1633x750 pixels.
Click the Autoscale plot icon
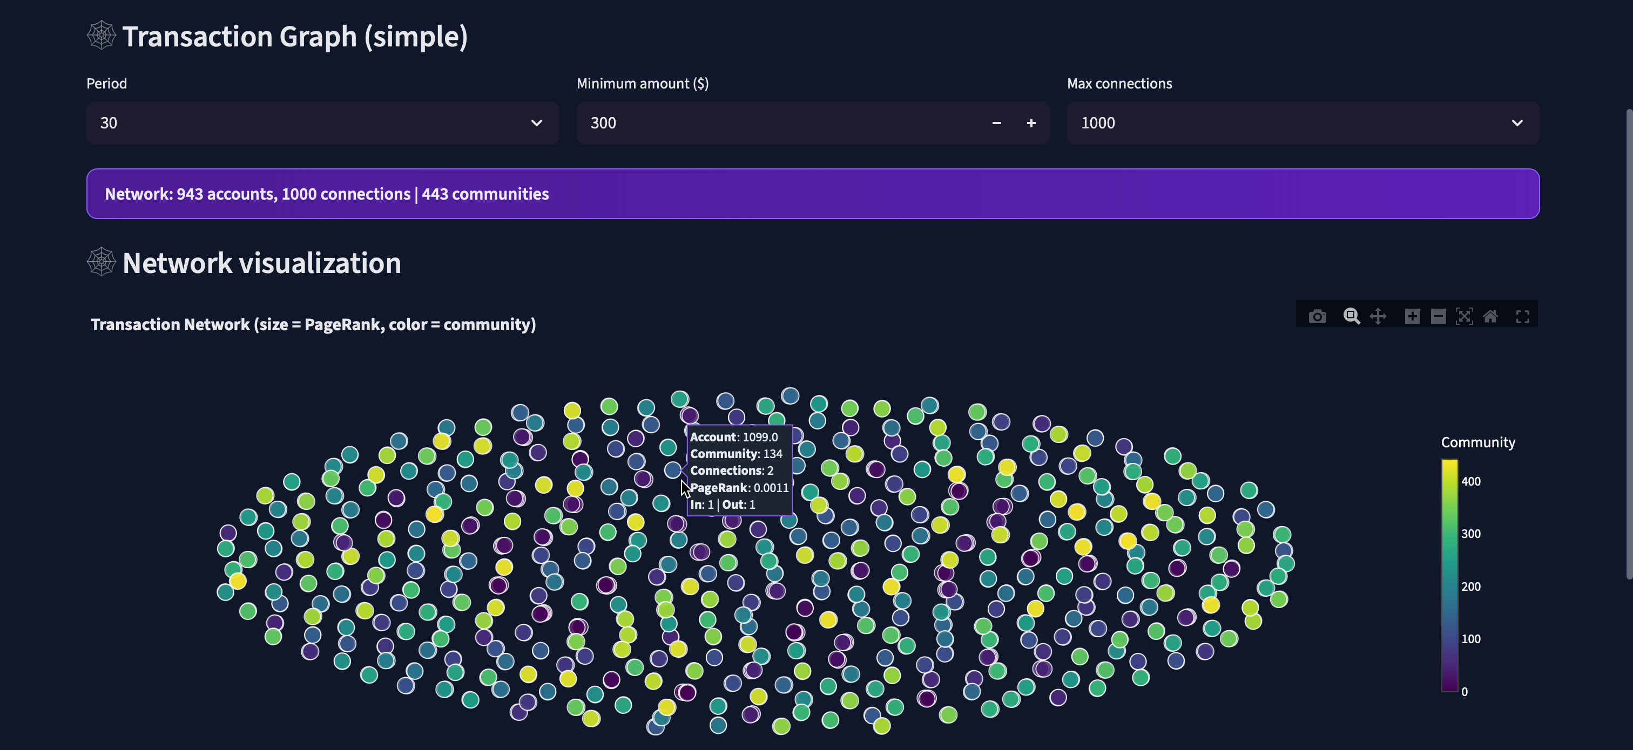(1464, 316)
